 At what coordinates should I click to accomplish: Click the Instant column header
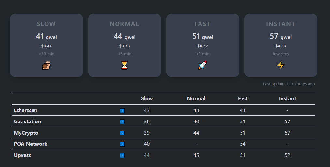click(x=287, y=99)
